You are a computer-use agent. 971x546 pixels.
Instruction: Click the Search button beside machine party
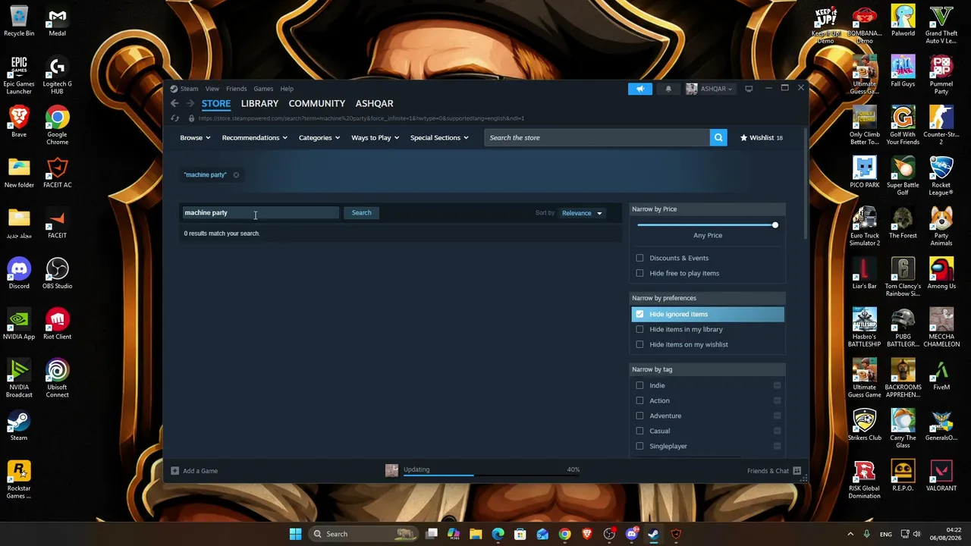[361, 213]
